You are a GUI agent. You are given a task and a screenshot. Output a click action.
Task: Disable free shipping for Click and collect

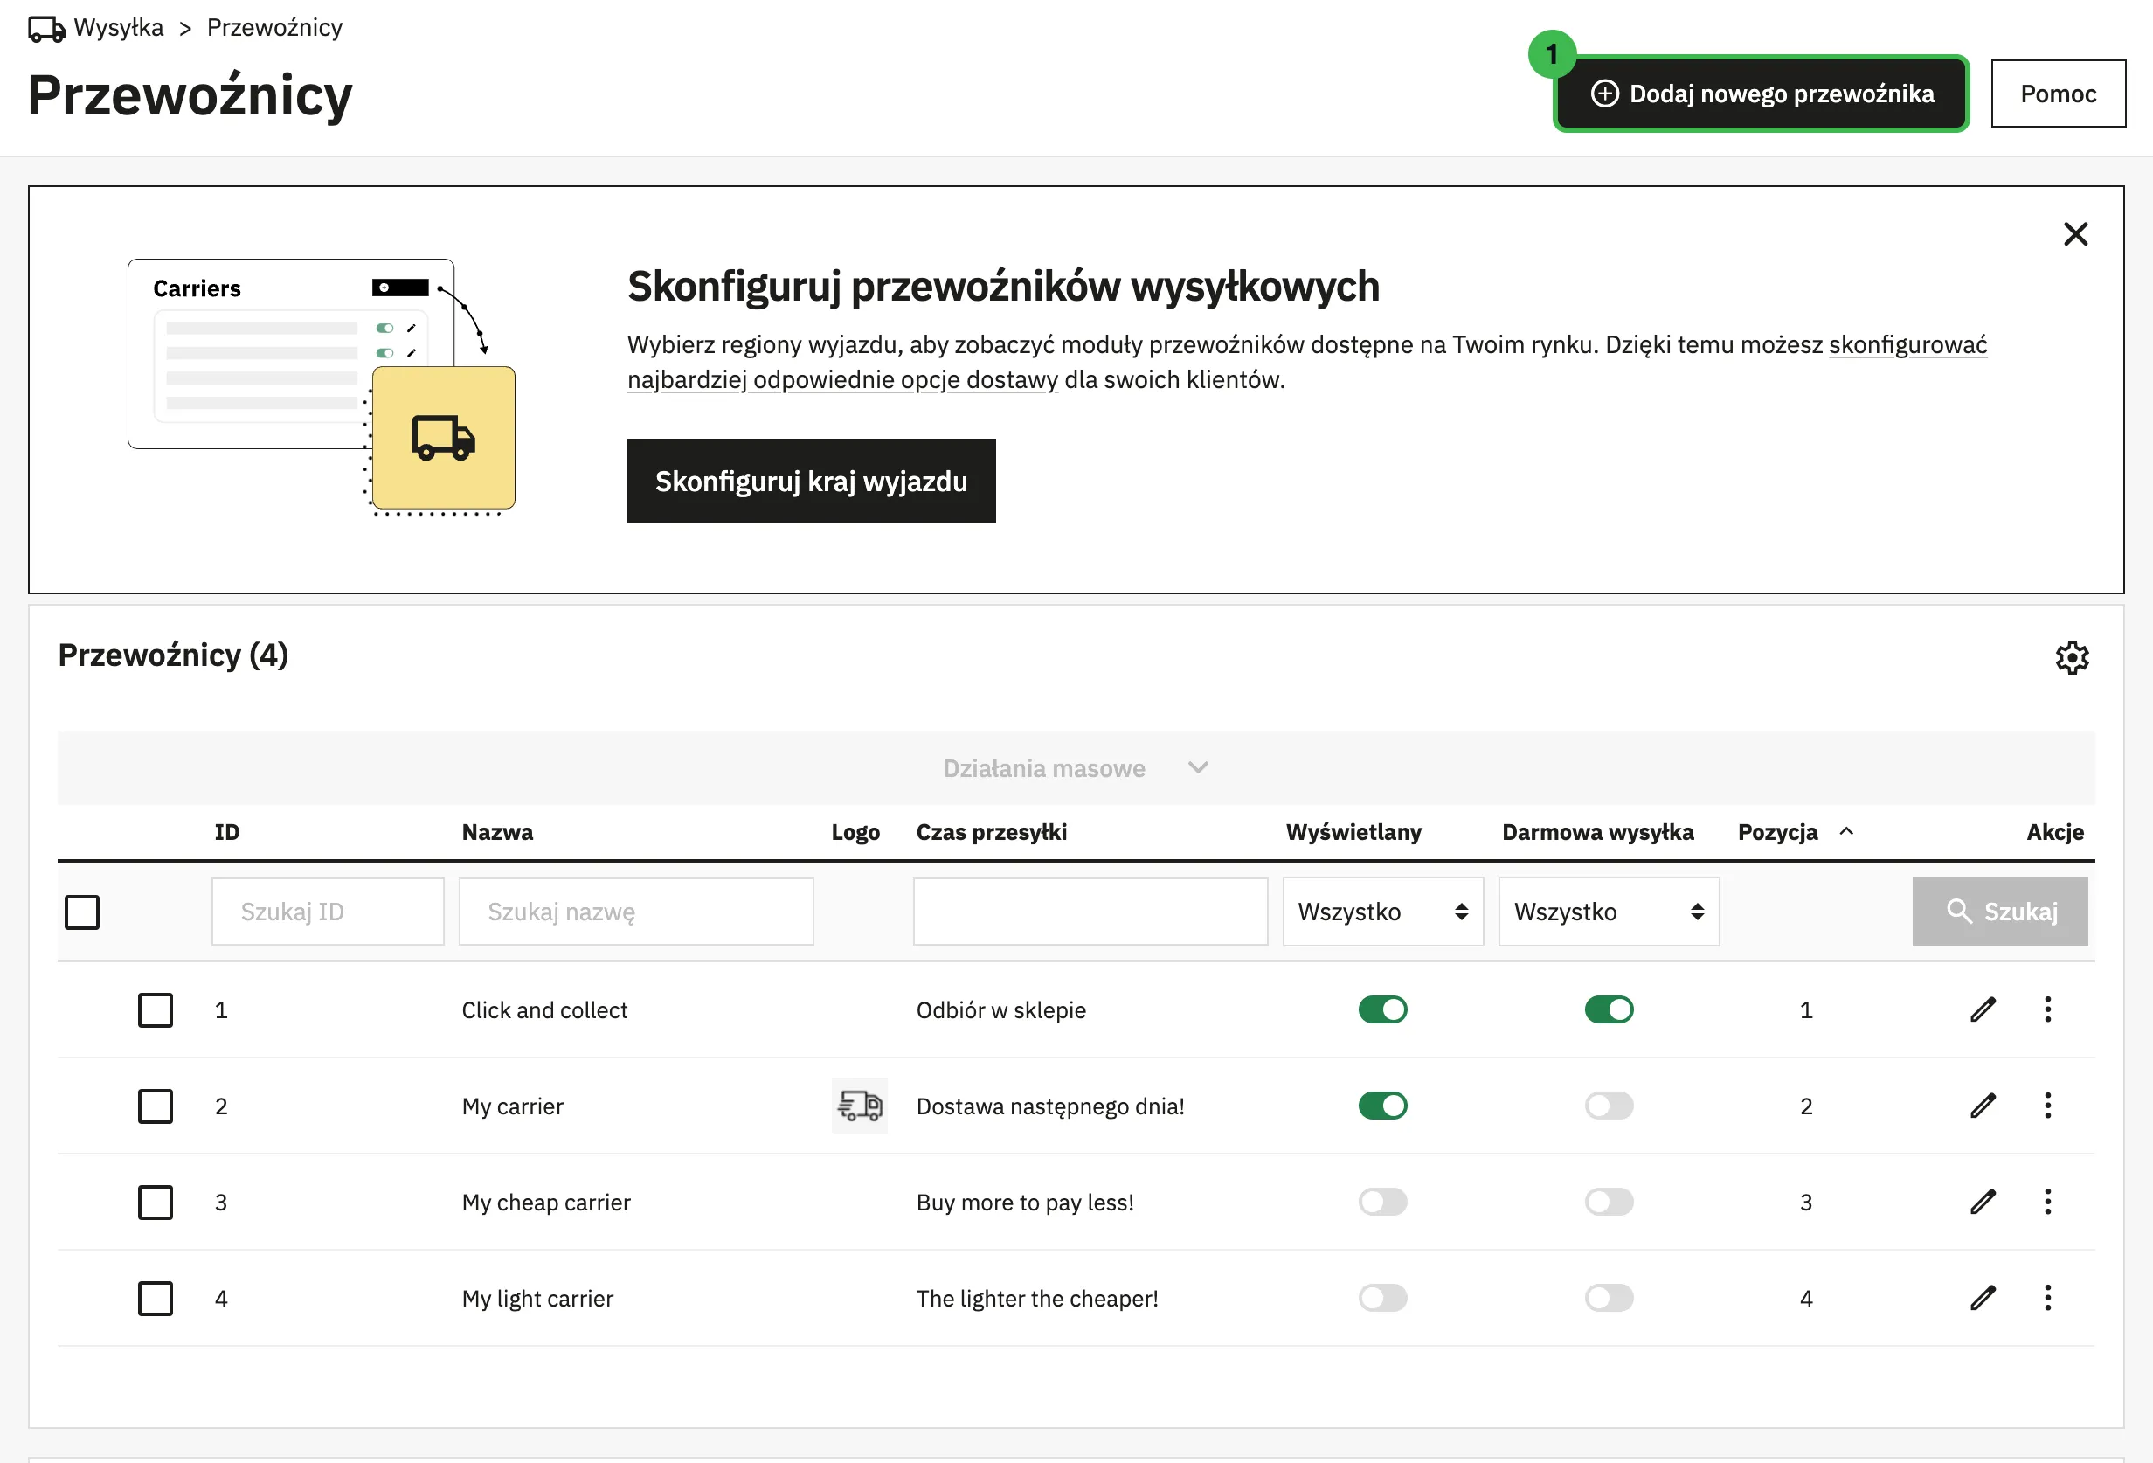(x=1609, y=1010)
